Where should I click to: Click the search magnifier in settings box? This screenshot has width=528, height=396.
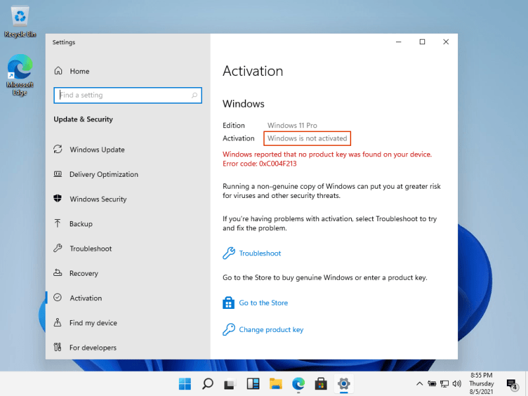194,95
